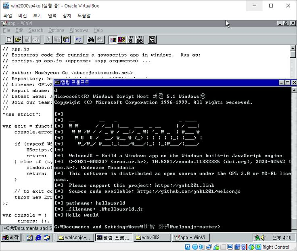Viewport: 297px width, 251px height.
Task: Click the 시작 Start button
Action: click(11, 238)
